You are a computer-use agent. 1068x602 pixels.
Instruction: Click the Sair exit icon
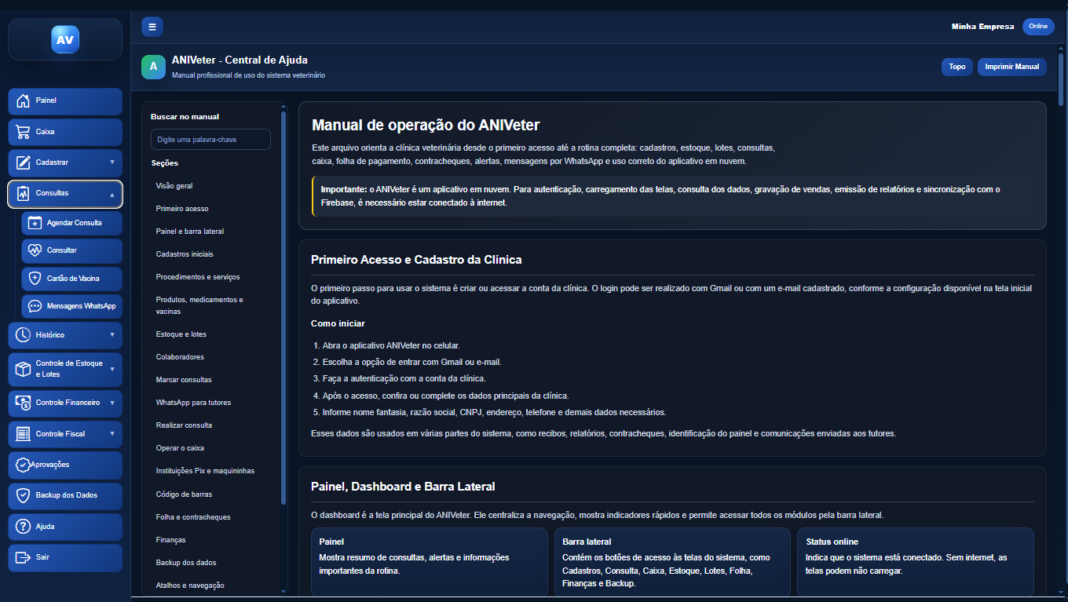pyautogui.click(x=23, y=557)
